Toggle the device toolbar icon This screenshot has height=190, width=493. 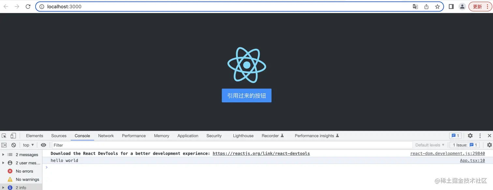[13, 136]
